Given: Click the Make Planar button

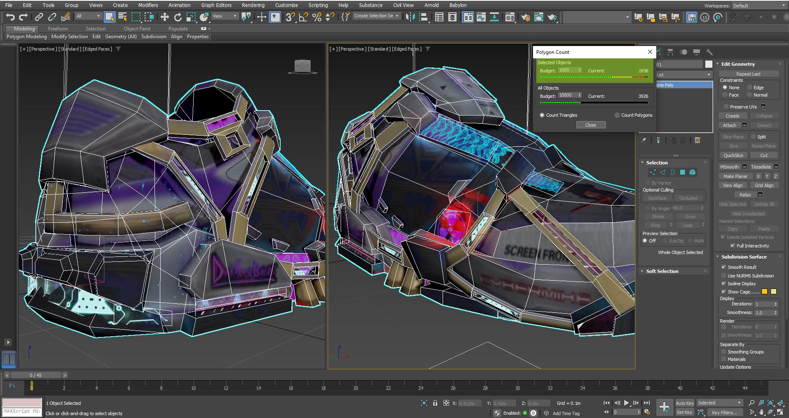Looking at the screenshot, I should tap(735, 176).
